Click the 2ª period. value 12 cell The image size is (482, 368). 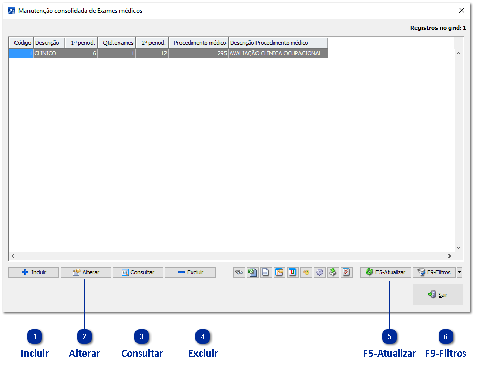152,53
